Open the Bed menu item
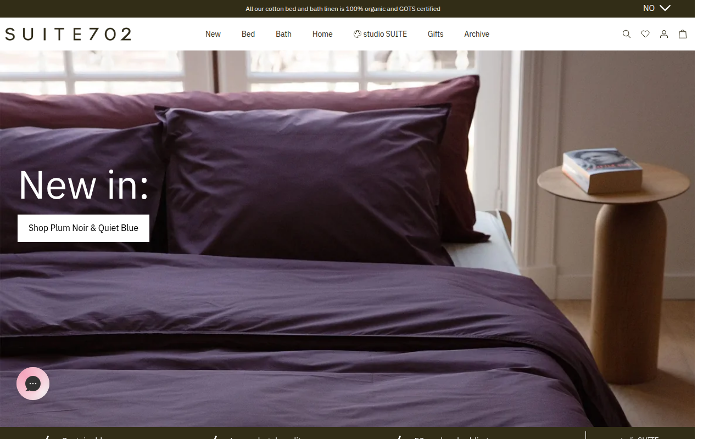 (x=248, y=34)
